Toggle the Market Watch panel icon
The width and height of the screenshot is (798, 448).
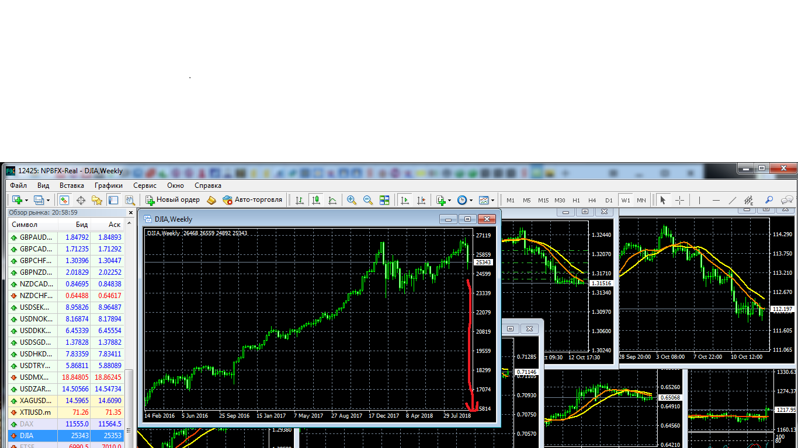pos(64,200)
